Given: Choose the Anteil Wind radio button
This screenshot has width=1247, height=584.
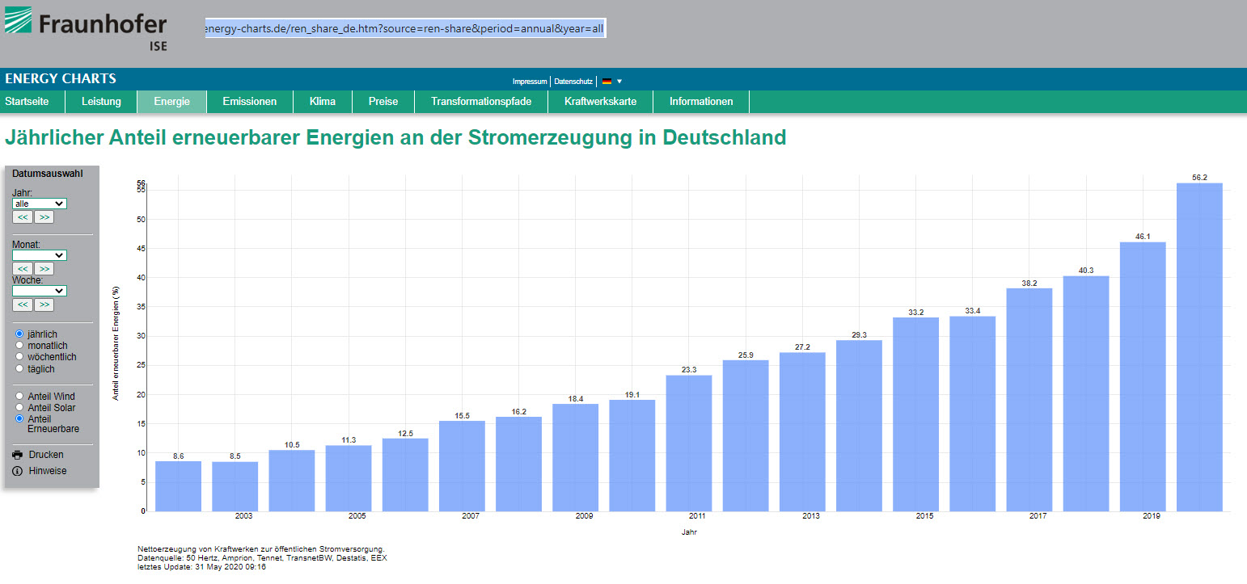Looking at the screenshot, I should tap(20, 397).
